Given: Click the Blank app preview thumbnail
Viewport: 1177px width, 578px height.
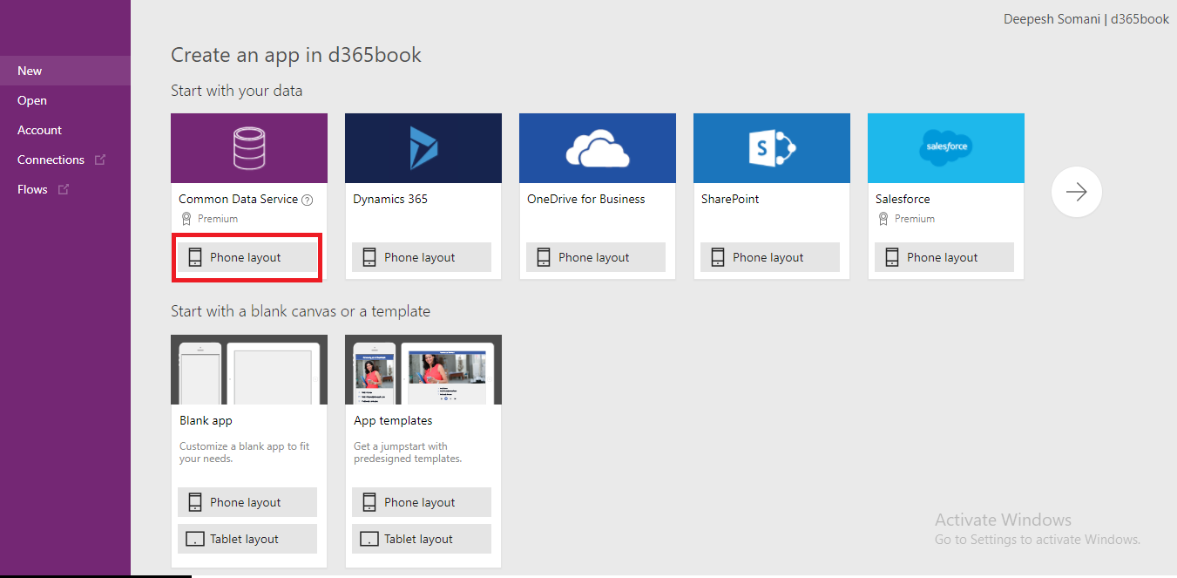Looking at the screenshot, I should 249,370.
